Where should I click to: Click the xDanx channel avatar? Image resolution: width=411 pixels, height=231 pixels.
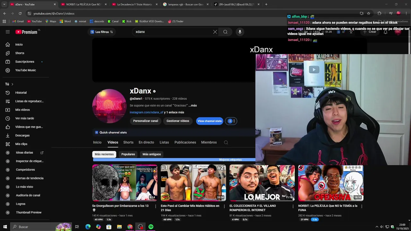coord(109,106)
